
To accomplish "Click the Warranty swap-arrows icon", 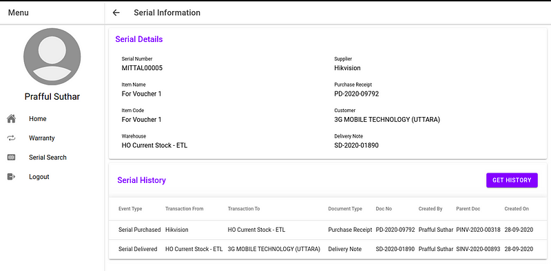I will click(11, 138).
